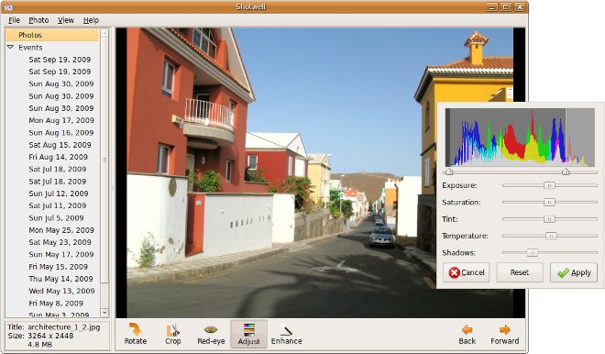The height and width of the screenshot is (354, 605).
Task: Open the File menu
Action: [14, 20]
